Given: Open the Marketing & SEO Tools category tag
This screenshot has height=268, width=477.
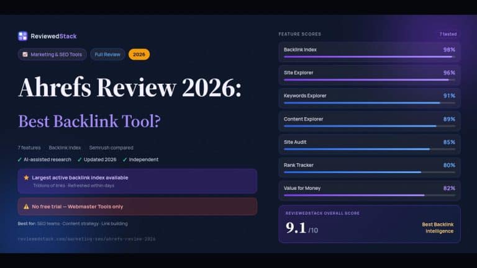Looking at the screenshot, I should (x=52, y=55).
